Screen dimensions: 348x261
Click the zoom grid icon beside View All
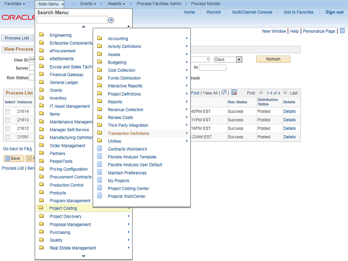click(223, 93)
